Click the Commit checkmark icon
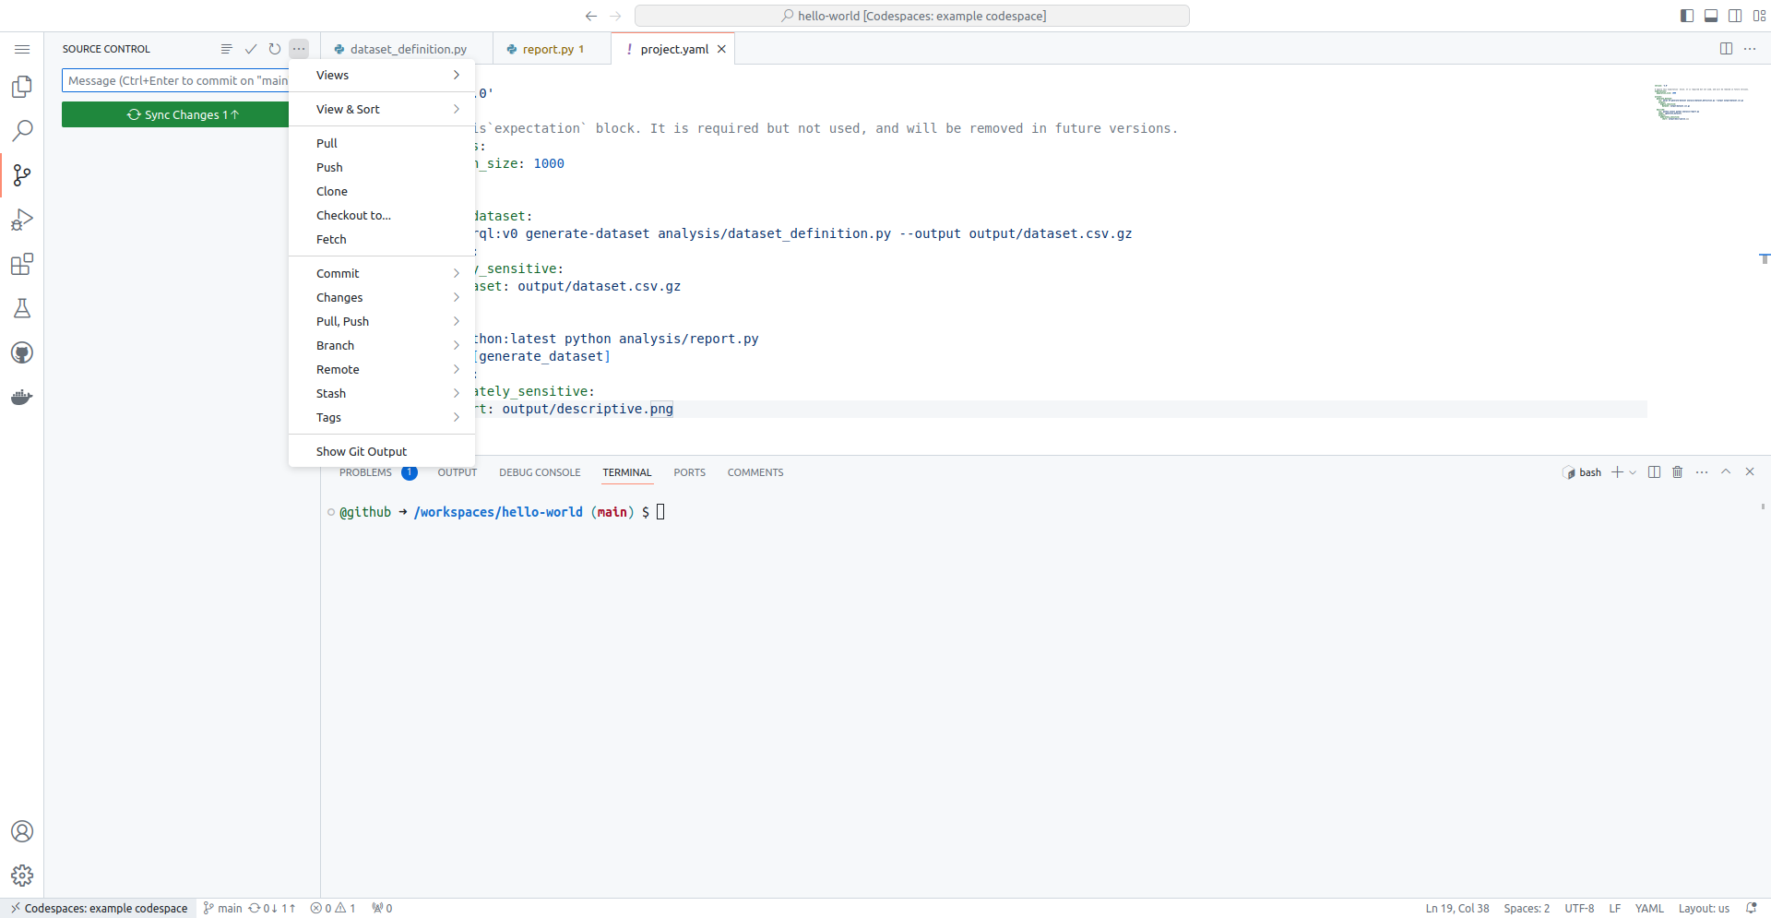This screenshot has width=1771, height=918. [251, 49]
